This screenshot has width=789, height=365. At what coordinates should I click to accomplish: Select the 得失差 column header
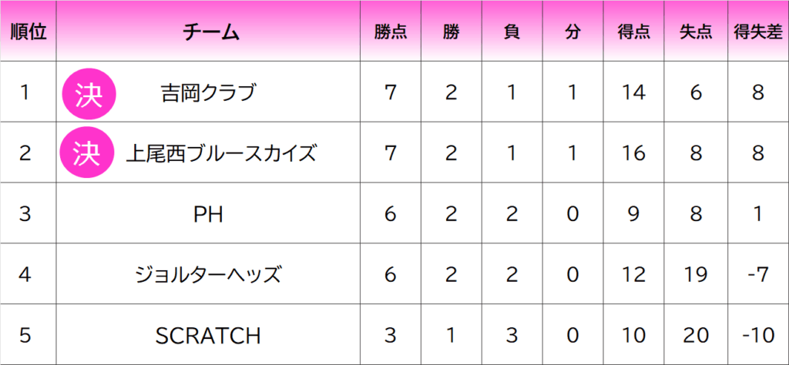coord(757,32)
